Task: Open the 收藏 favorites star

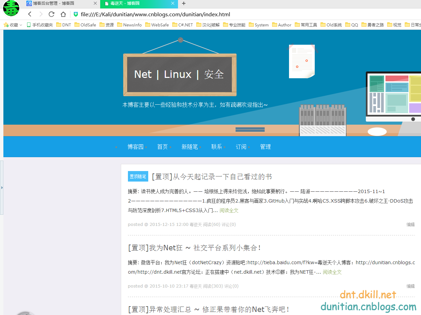Action: tap(6, 25)
